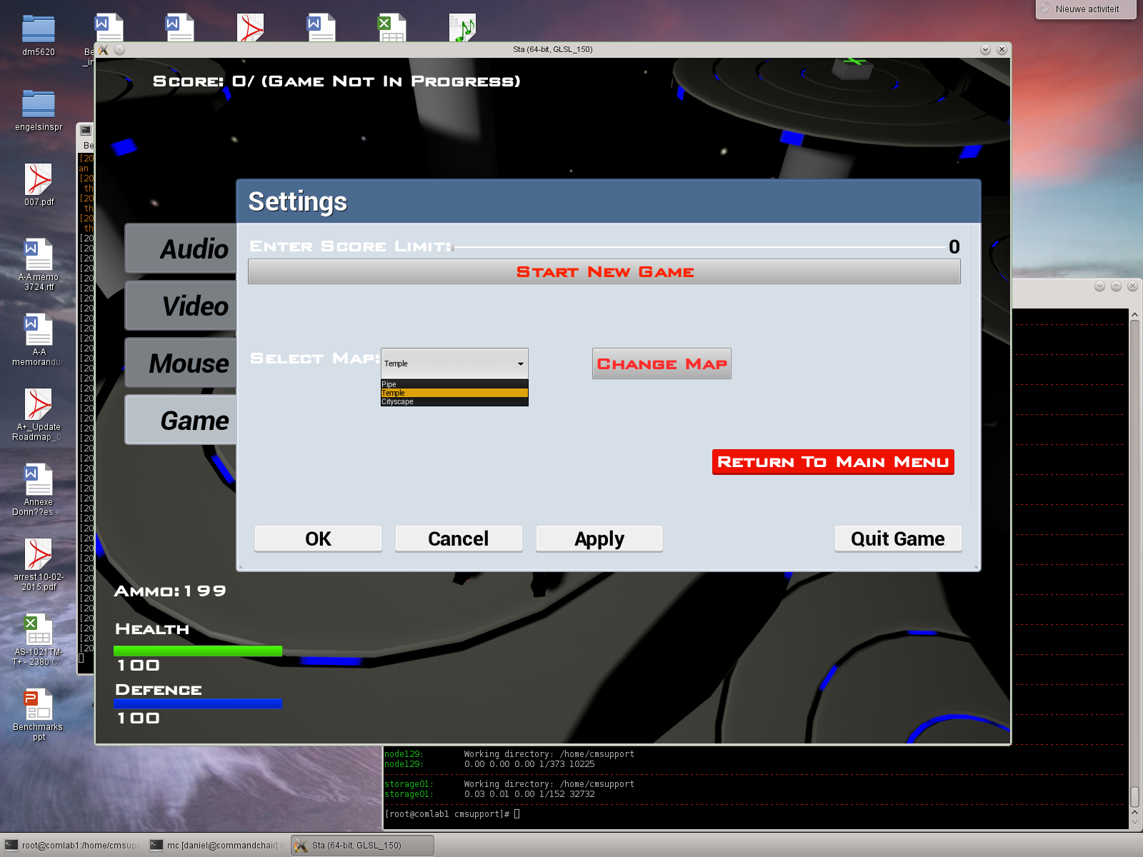Switch to the Video settings tab
The image size is (1143, 857).
tap(181, 306)
